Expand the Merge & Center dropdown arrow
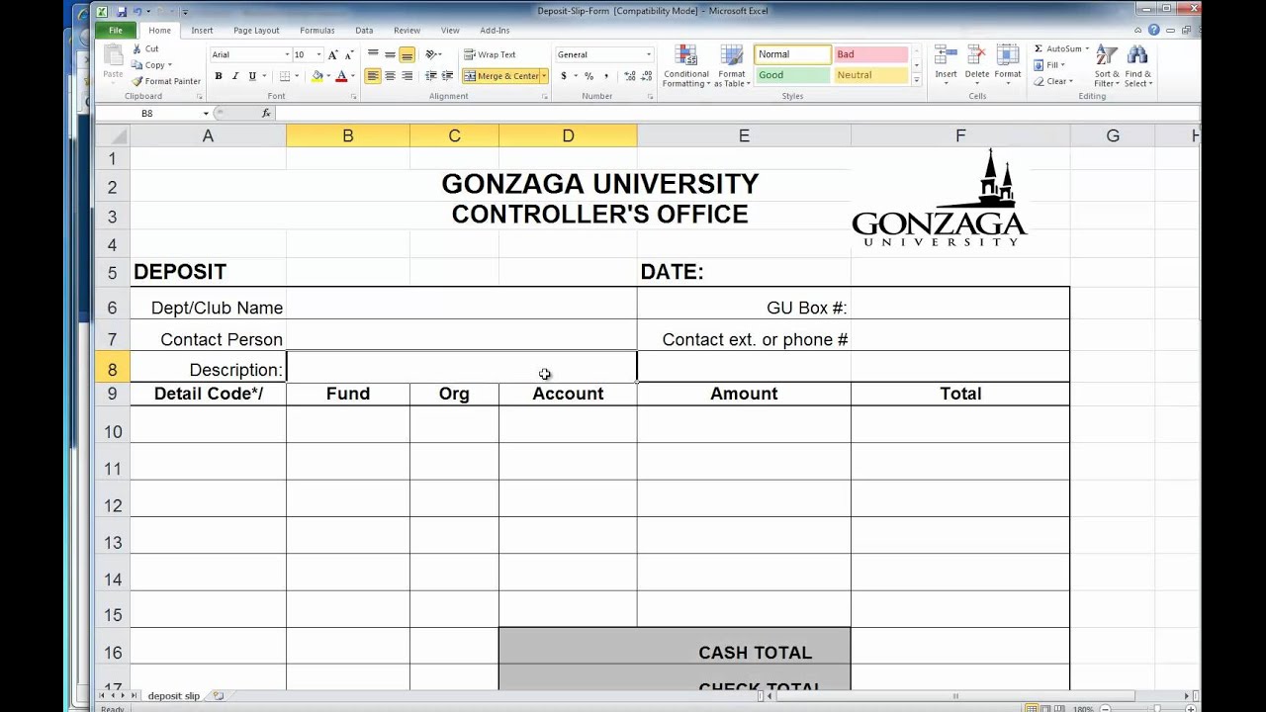 click(544, 76)
